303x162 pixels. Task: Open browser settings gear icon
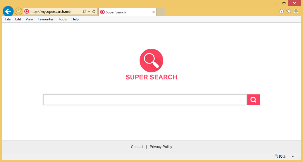click(296, 11)
